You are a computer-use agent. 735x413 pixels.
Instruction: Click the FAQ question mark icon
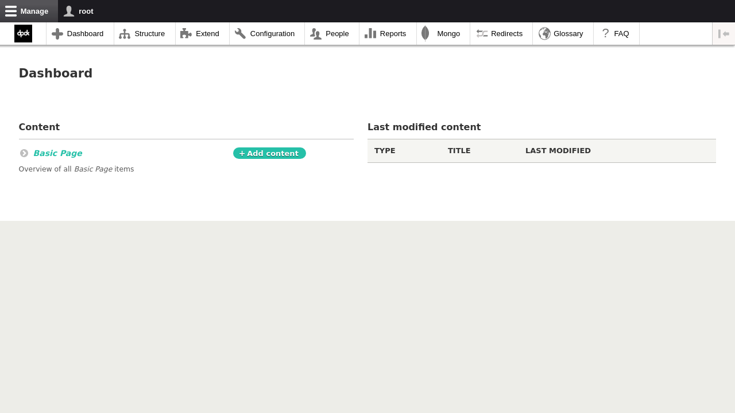(605, 33)
